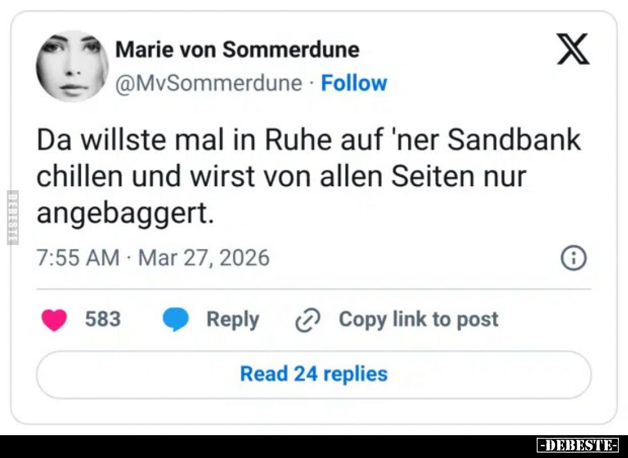
Task: Expand the tweet by clicking its text
Action: click(308, 175)
